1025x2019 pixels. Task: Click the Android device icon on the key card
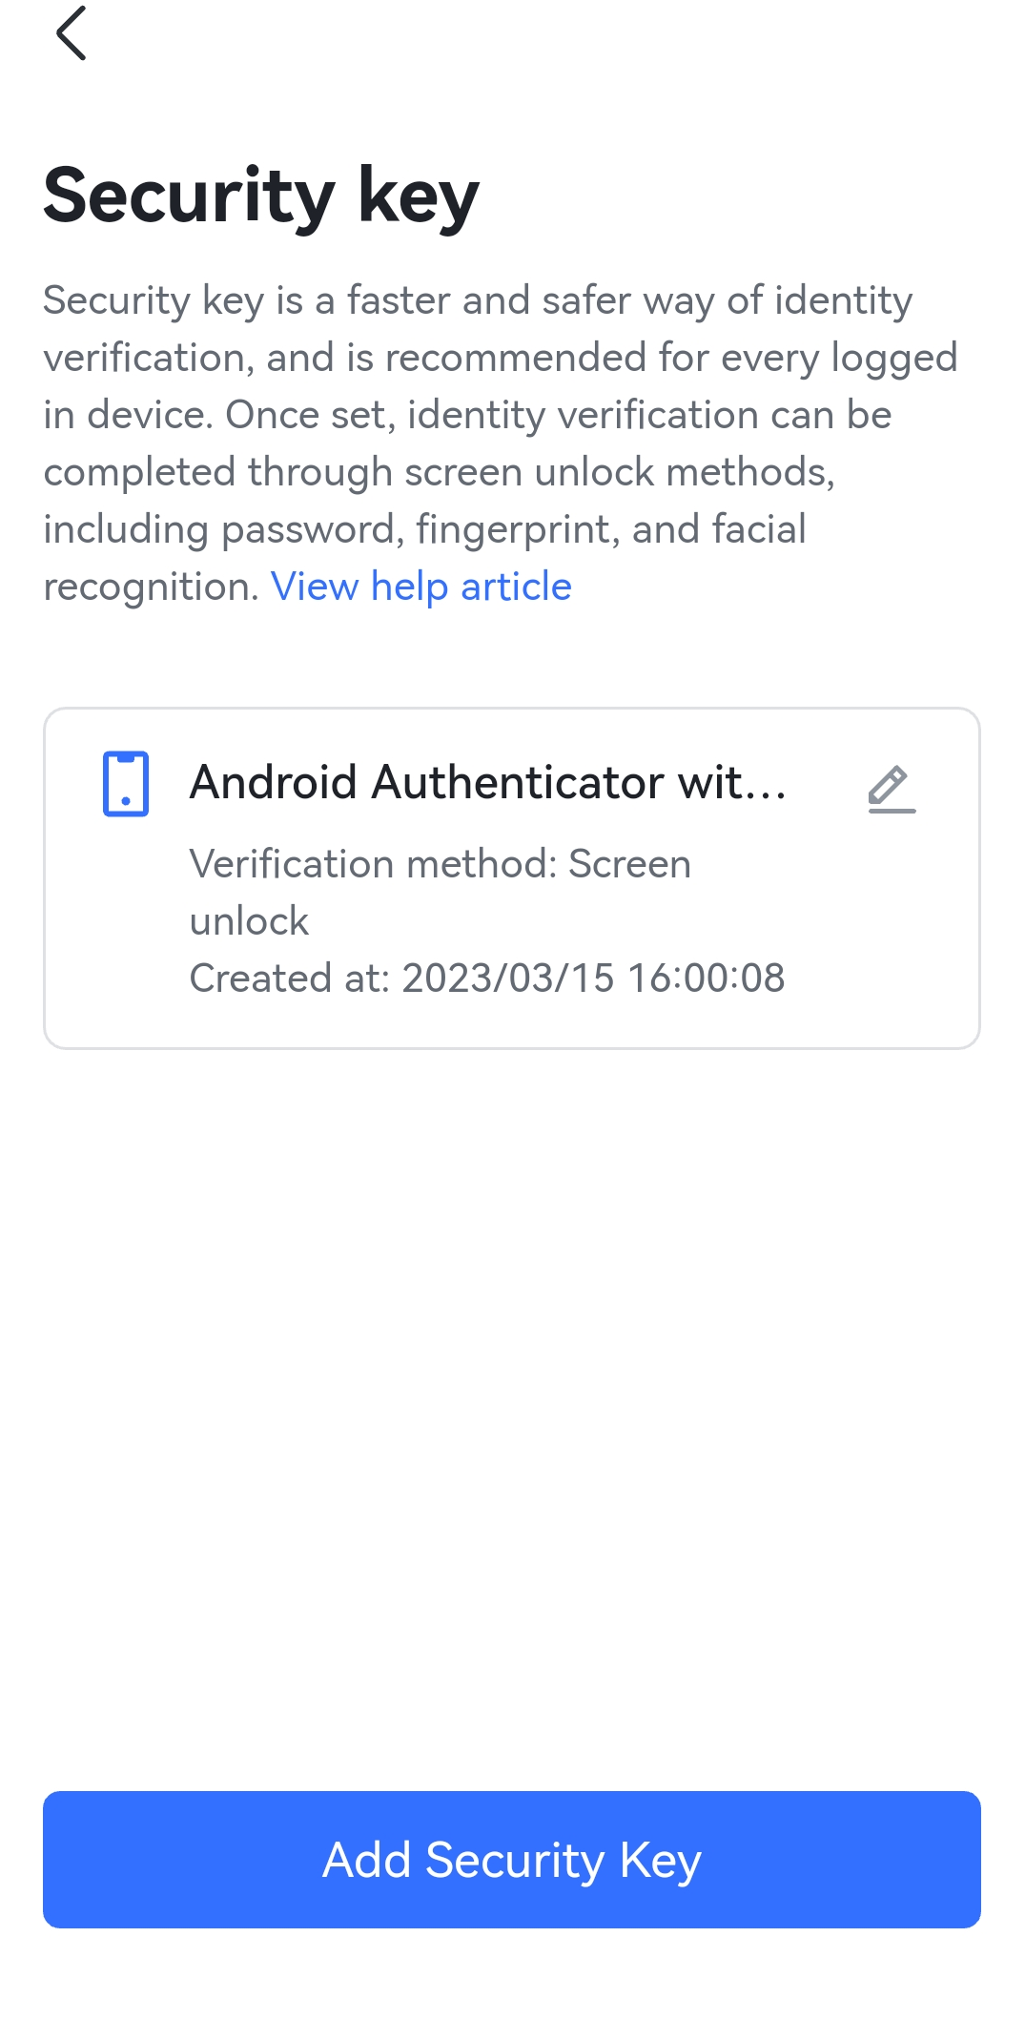pos(125,784)
